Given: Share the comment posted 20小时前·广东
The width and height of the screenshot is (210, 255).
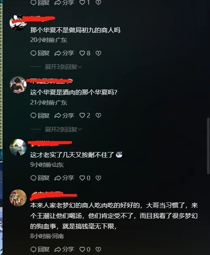Looking at the screenshot, I should [64, 53].
